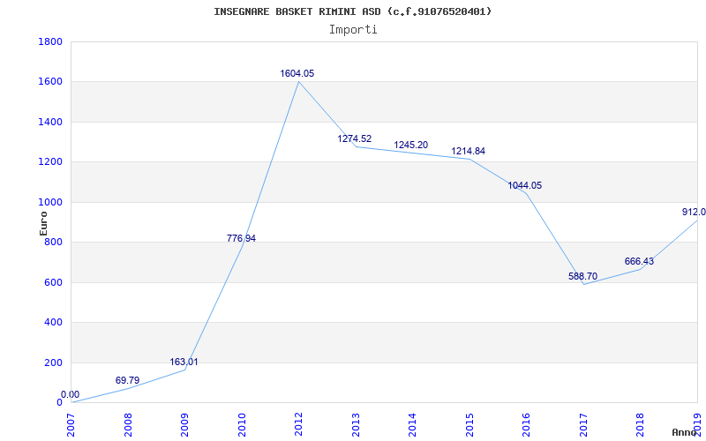Click the 1600 y-axis value

click(50, 82)
